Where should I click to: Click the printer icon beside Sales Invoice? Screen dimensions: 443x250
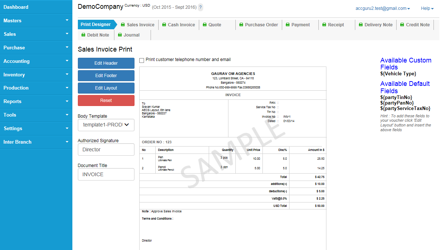[x=123, y=25]
